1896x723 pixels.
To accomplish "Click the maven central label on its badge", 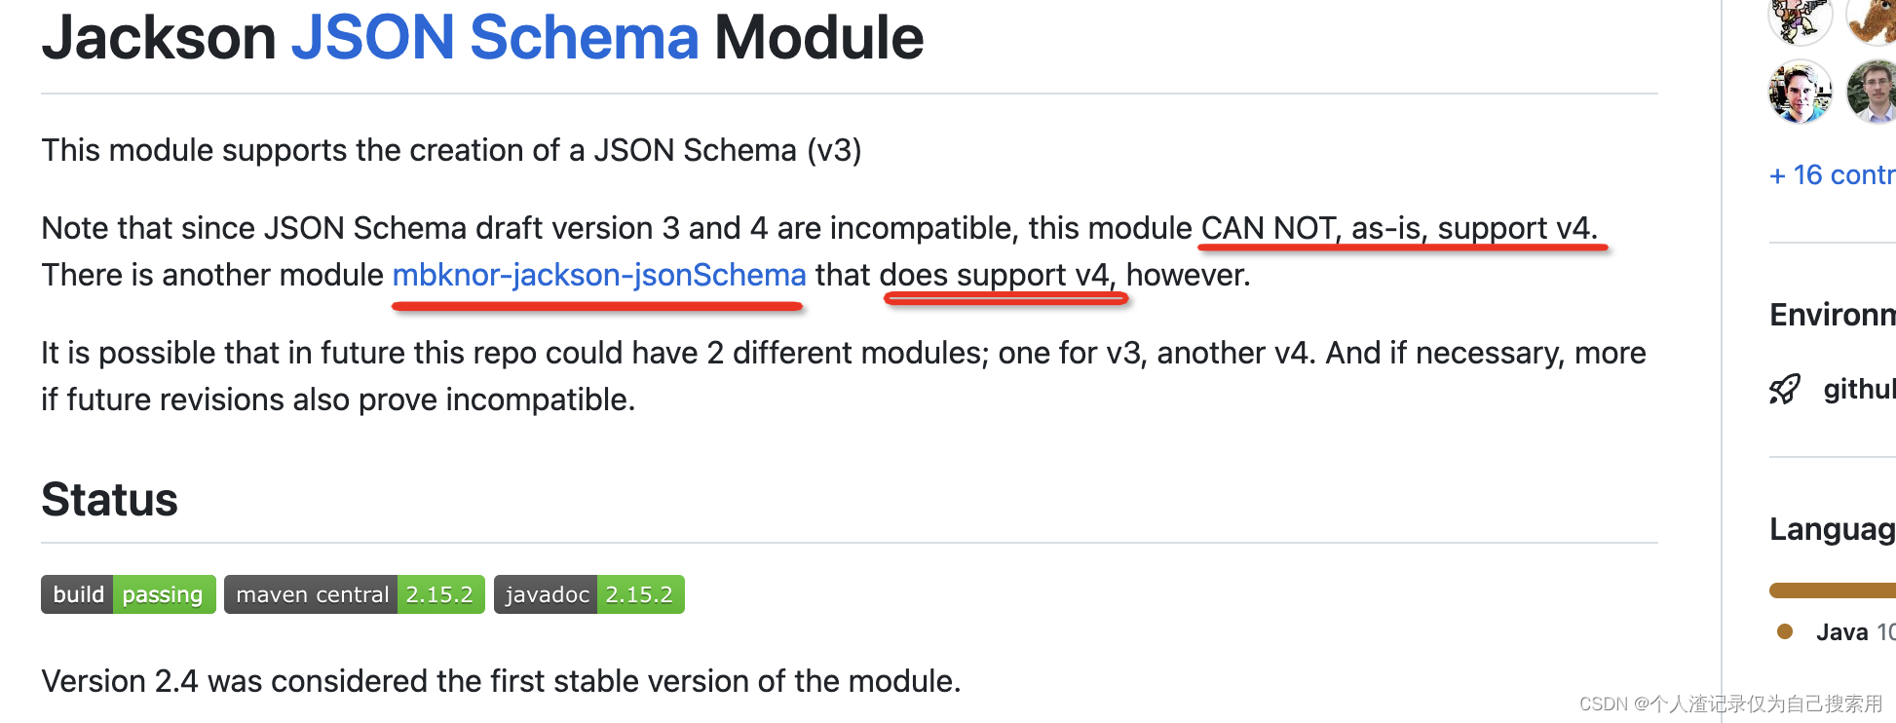I will (x=312, y=593).
